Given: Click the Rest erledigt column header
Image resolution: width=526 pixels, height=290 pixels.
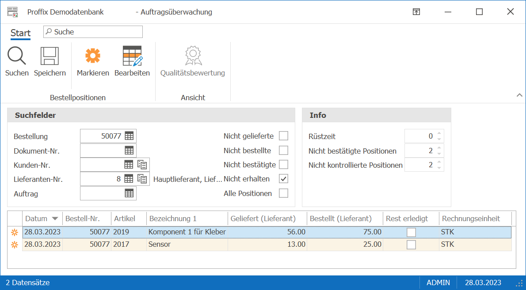Looking at the screenshot, I should coord(411,218).
